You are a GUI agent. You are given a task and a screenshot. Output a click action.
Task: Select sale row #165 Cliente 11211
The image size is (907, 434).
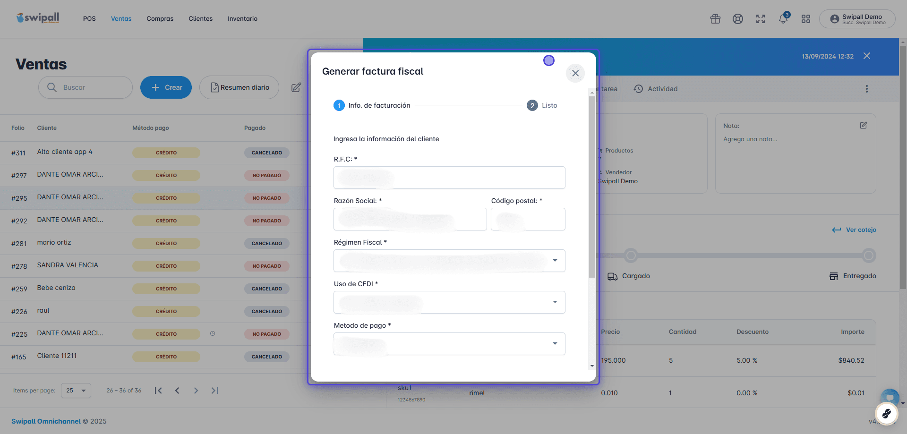pos(154,357)
